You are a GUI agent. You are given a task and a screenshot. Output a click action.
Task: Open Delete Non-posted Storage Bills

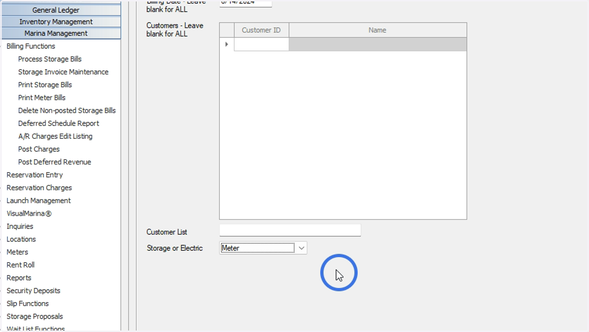click(67, 110)
